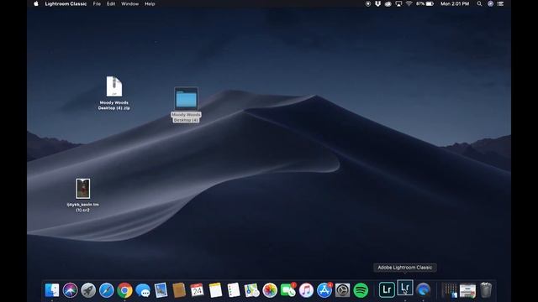Screen dimensions: 538x302
Task: Click screen recording status icon in menu bar
Action: coord(368,3)
